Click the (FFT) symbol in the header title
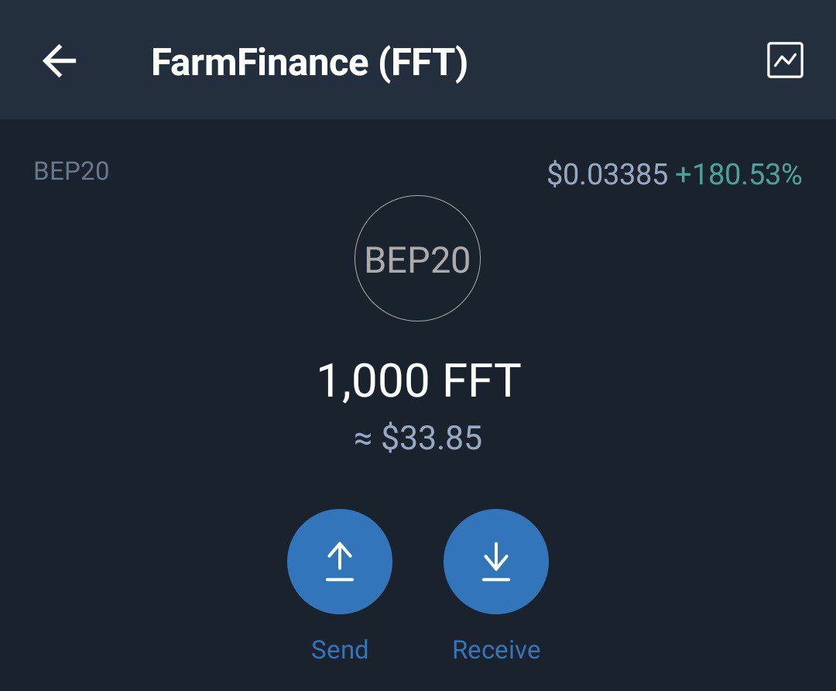This screenshot has width=836, height=691. click(x=423, y=63)
